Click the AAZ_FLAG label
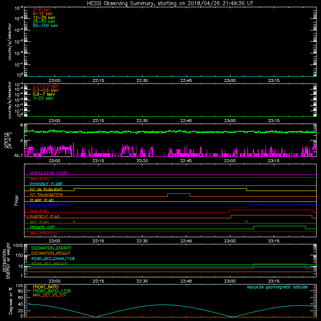 pos(39,222)
